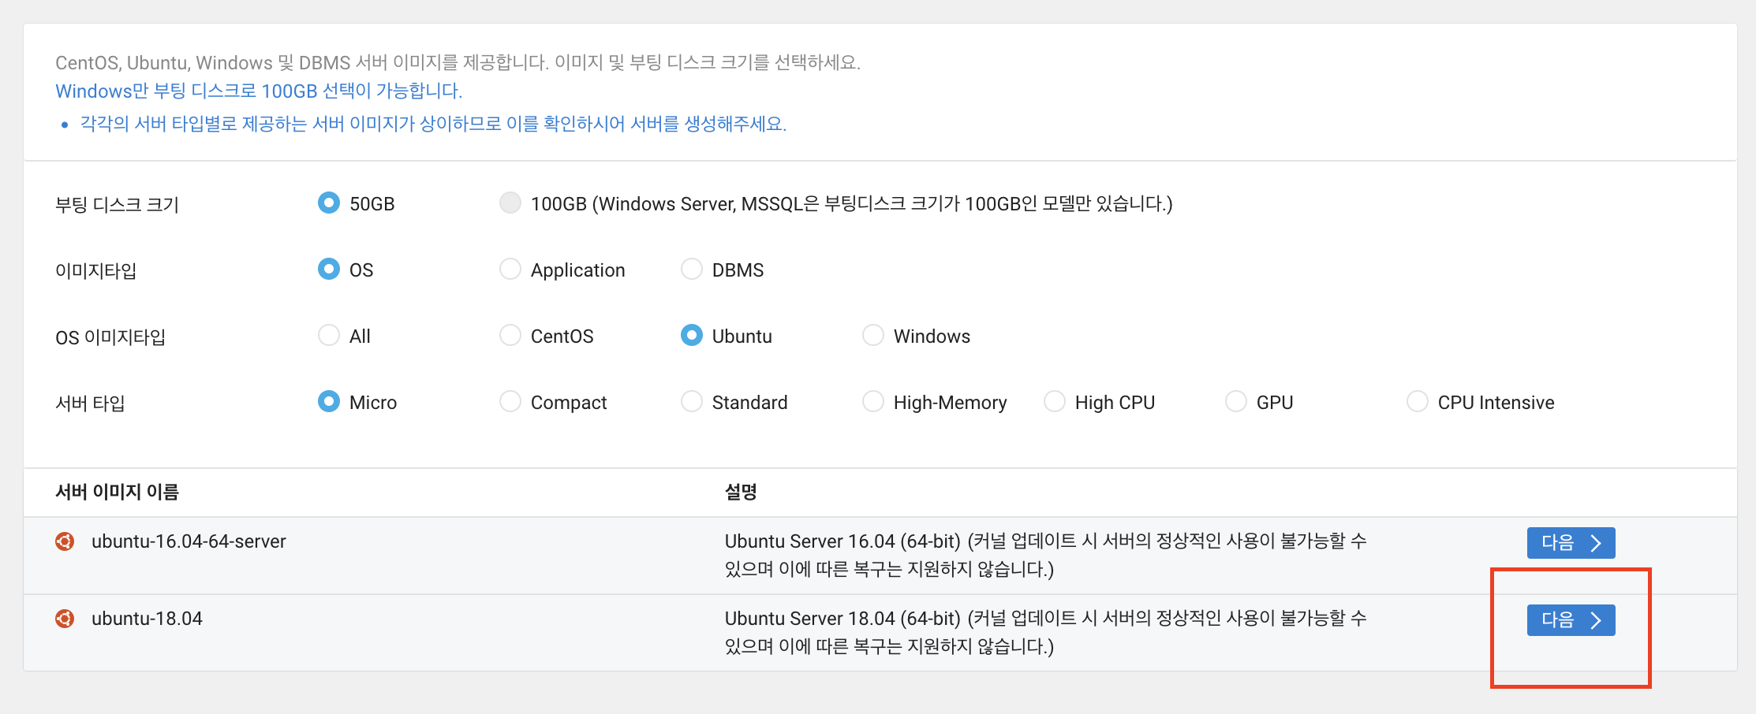Select All for OS image type
This screenshot has width=1756, height=714.
pos(329,336)
